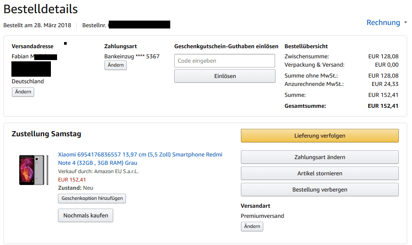Click the Rechnung link
This screenshot has width=412, height=245.
[x=383, y=23]
